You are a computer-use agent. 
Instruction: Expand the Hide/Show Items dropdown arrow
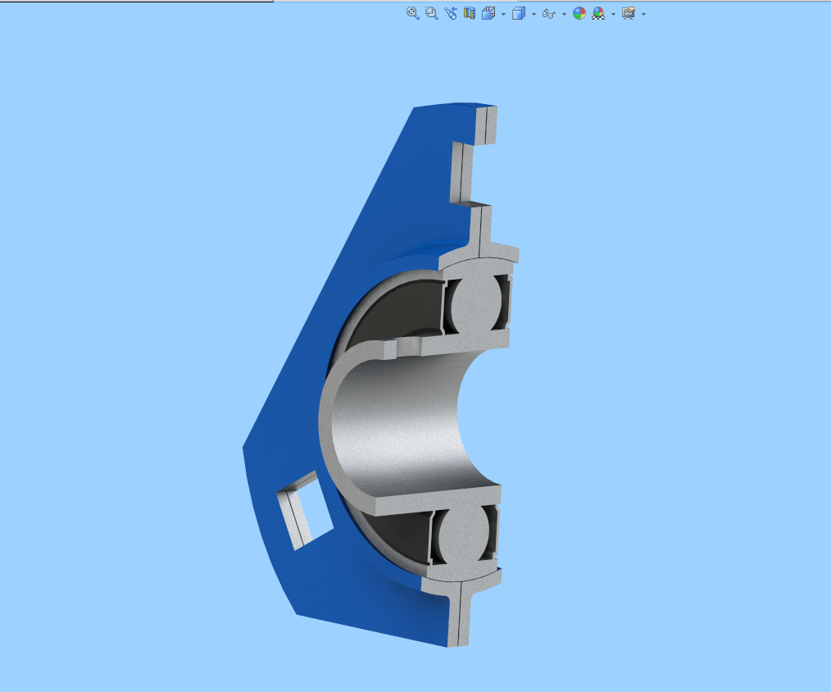(x=564, y=14)
